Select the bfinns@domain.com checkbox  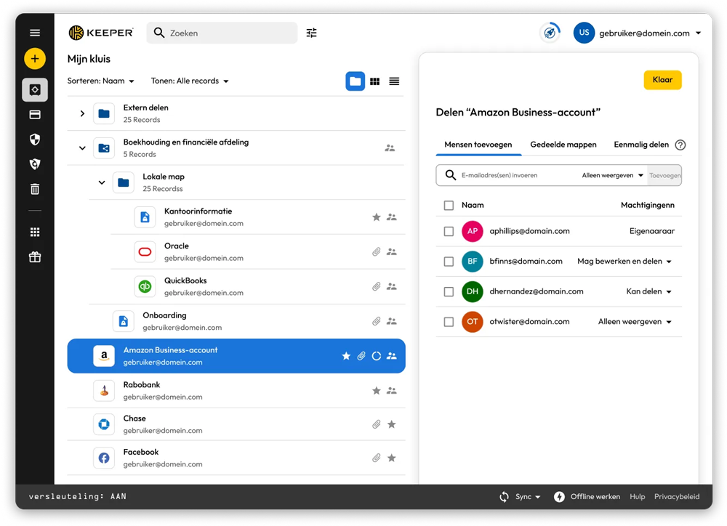coord(449,262)
